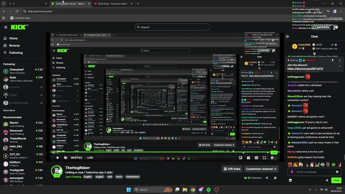
Task: Open the Just Chatting category link
Action: [x=73, y=177]
